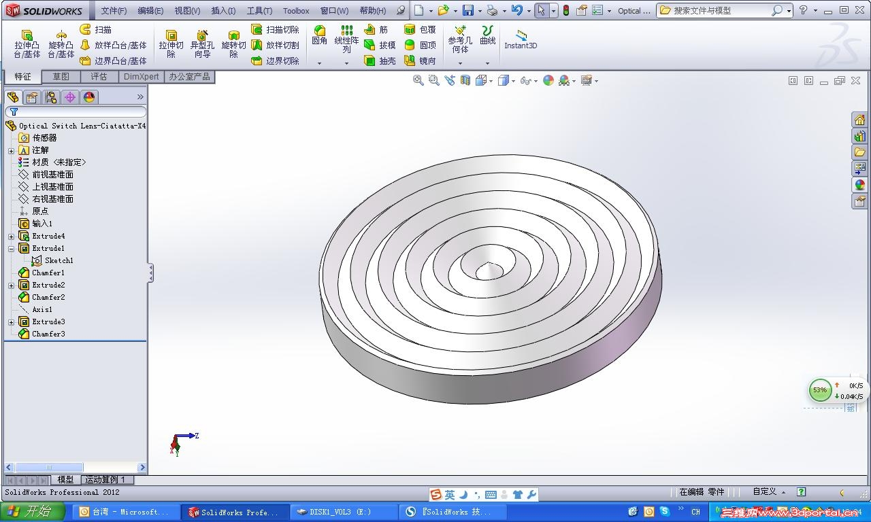Open the DimXpertManager panel tab
The image size is (871, 522).
[69, 97]
